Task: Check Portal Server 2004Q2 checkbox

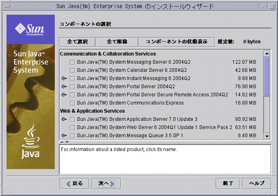Action: [72, 87]
